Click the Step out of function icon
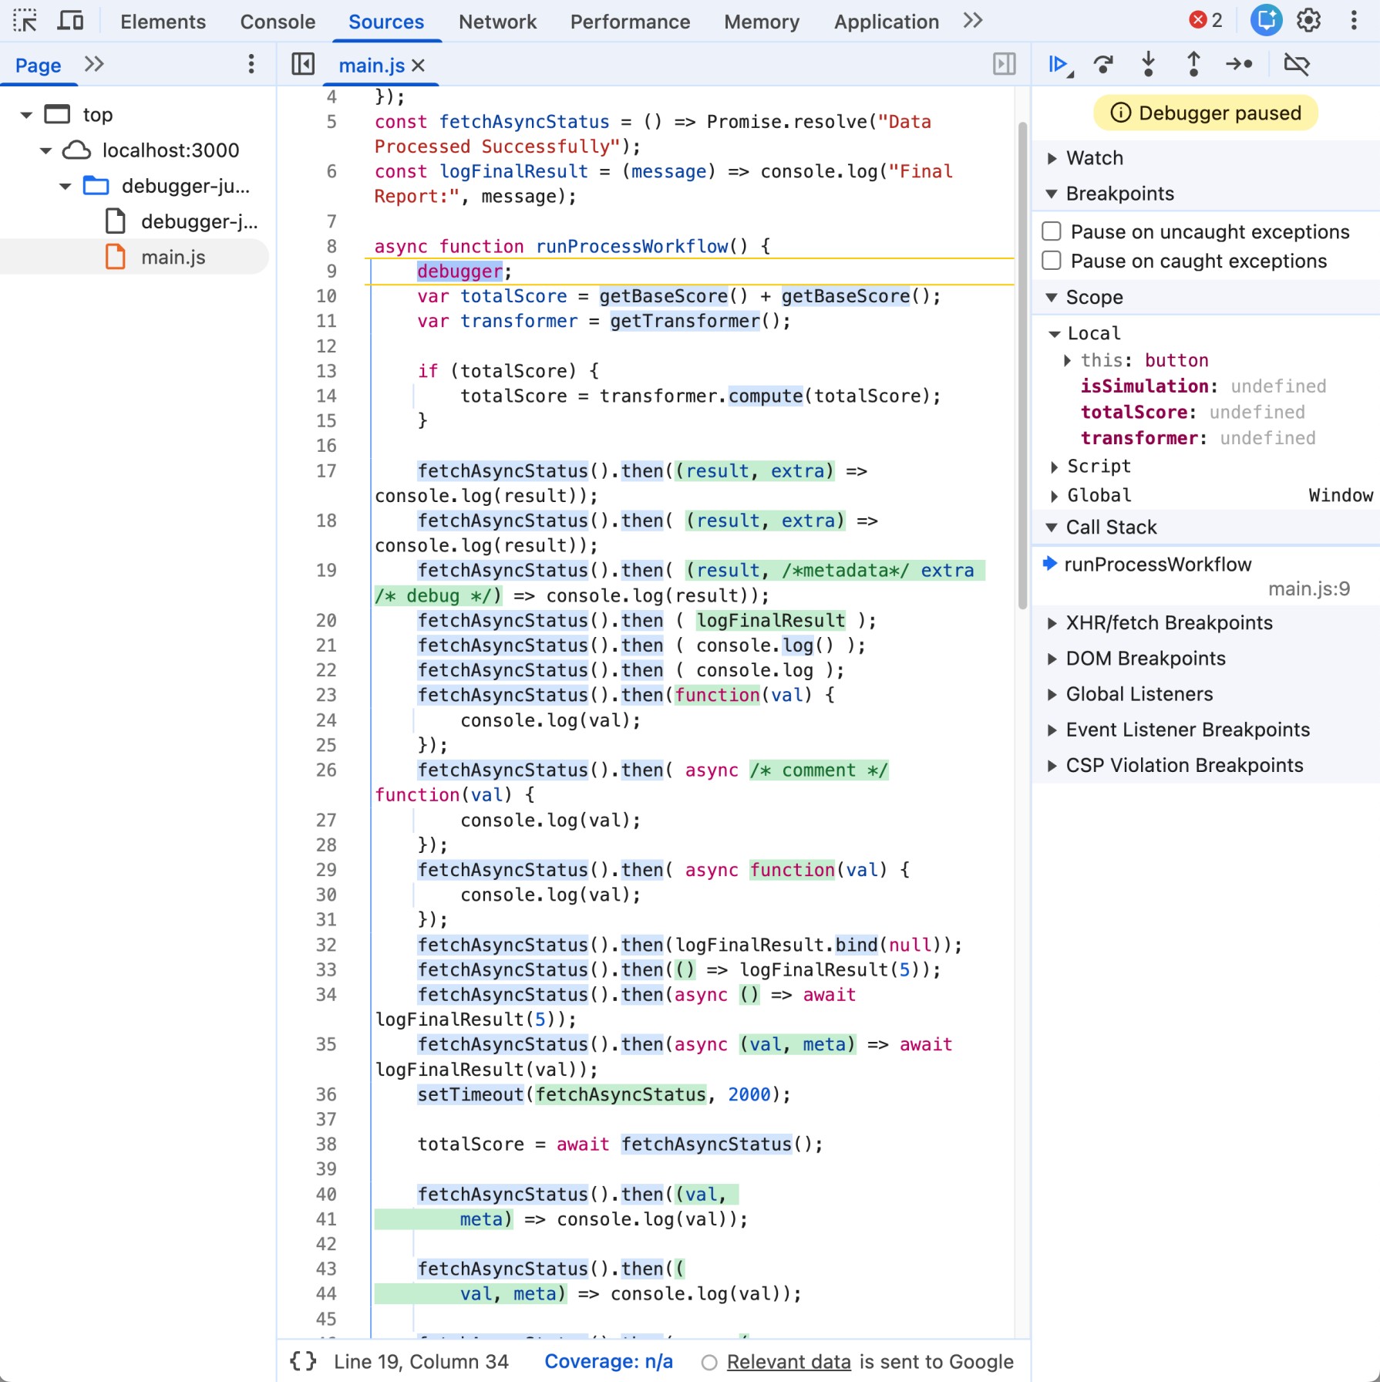Viewport: 1380px width, 1382px height. coord(1193,64)
